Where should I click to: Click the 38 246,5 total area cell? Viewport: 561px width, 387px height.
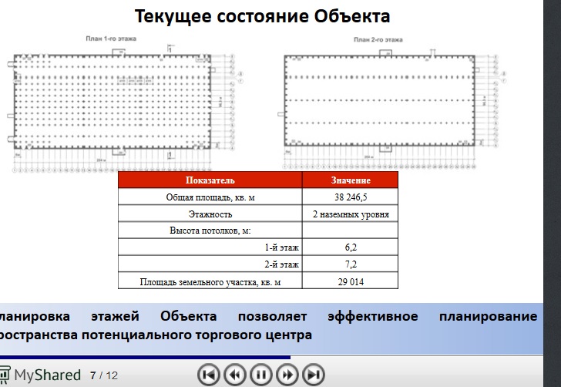(351, 197)
